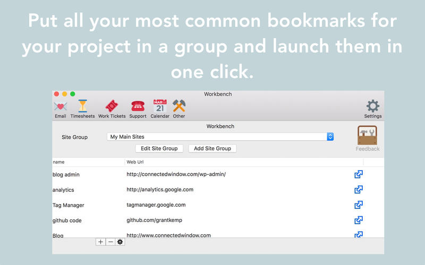Click the tagmanager.google.com URL cell
This screenshot has width=425, height=265.
click(156, 205)
